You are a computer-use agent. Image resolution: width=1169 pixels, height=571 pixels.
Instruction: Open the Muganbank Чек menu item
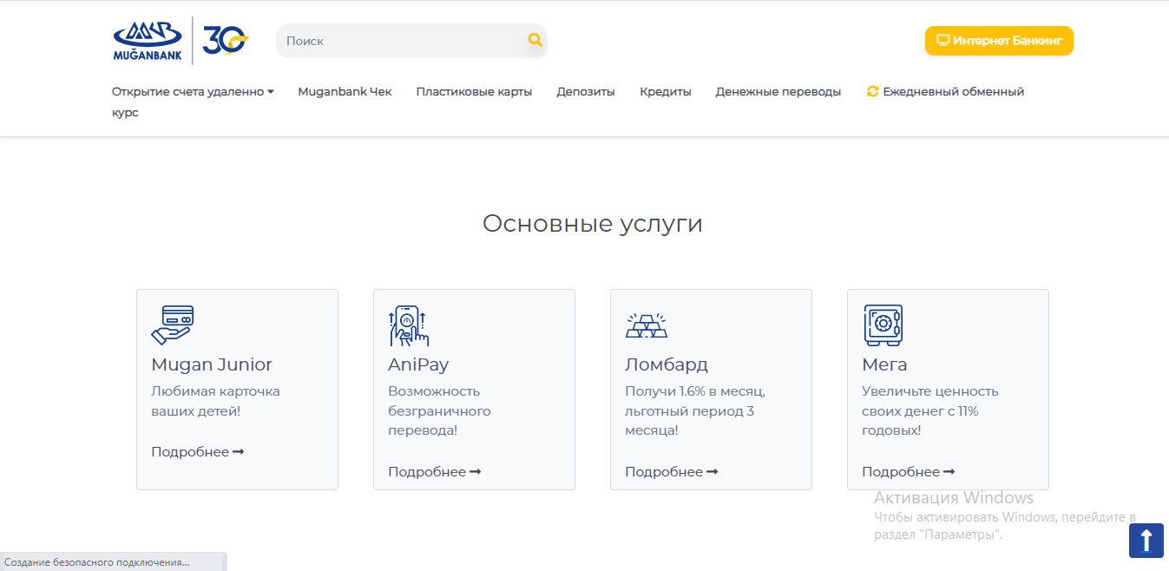345,92
